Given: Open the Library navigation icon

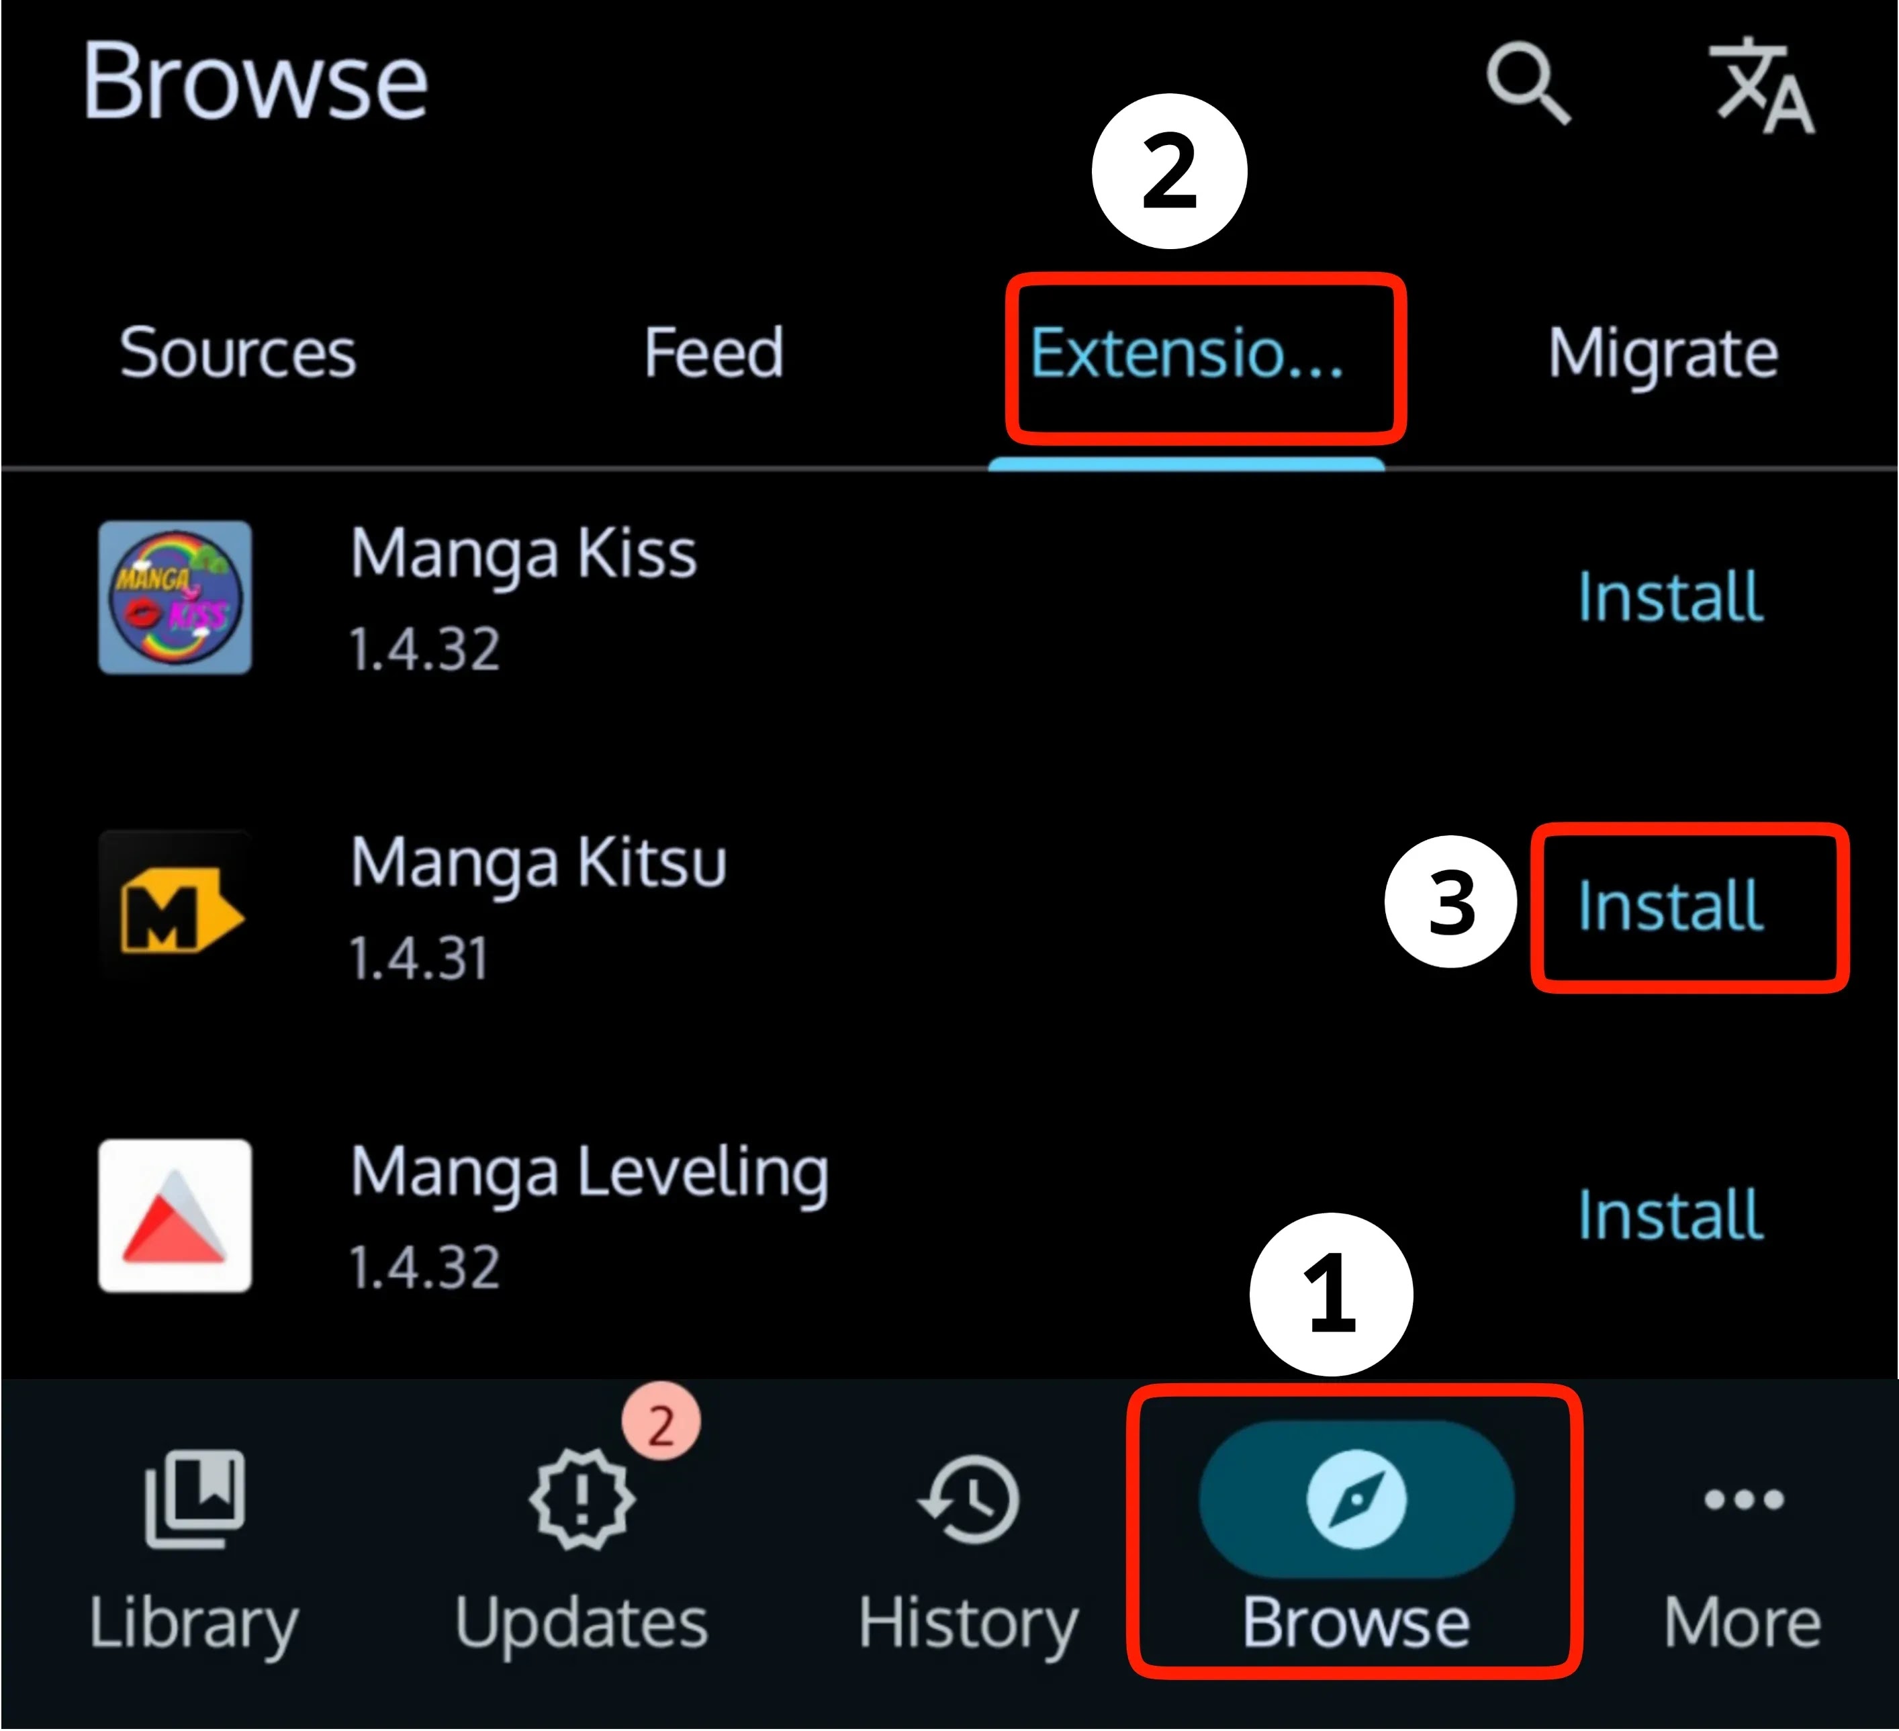Looking at the screenshot, I should (195, 1499).
